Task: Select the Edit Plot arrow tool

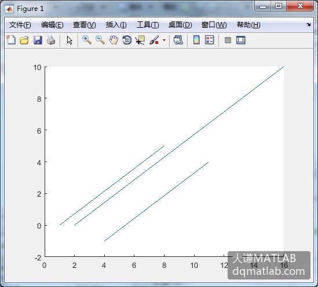Action: click(70, 40)
